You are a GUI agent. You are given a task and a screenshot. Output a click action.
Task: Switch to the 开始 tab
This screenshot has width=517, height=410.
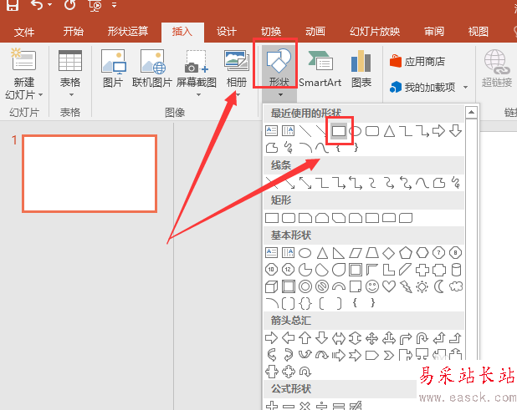[x=73, y=32]
